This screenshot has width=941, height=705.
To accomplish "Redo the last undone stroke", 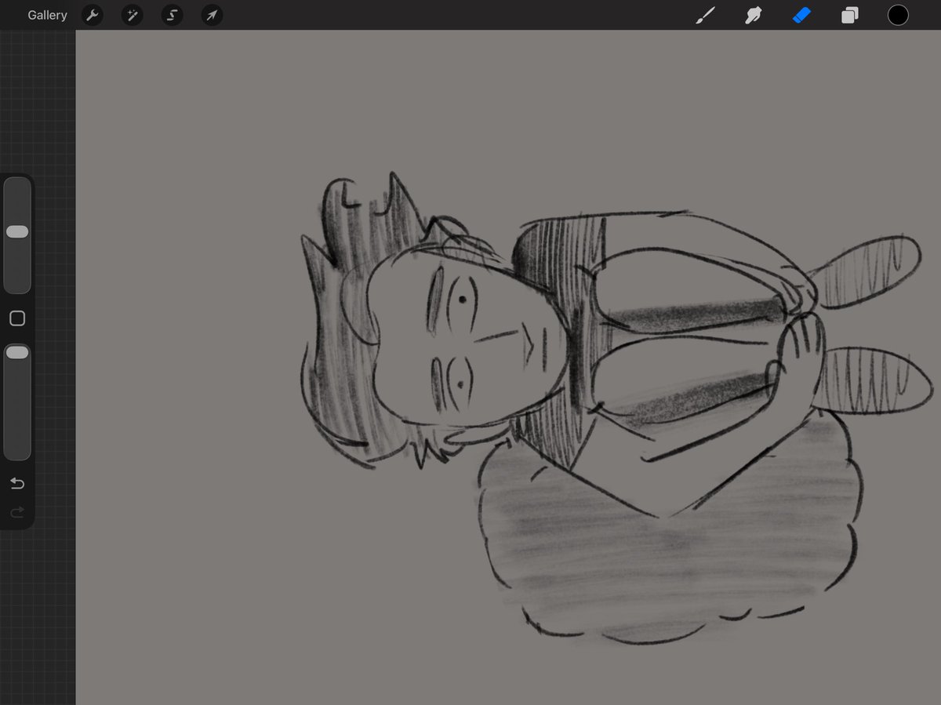I will [17, 513].
